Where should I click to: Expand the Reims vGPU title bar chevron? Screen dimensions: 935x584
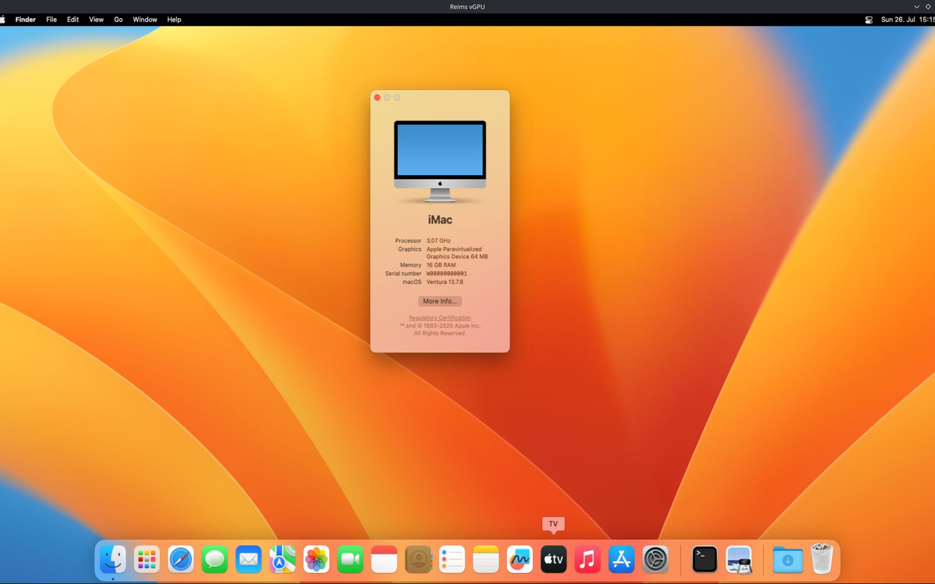click(916, 7)
